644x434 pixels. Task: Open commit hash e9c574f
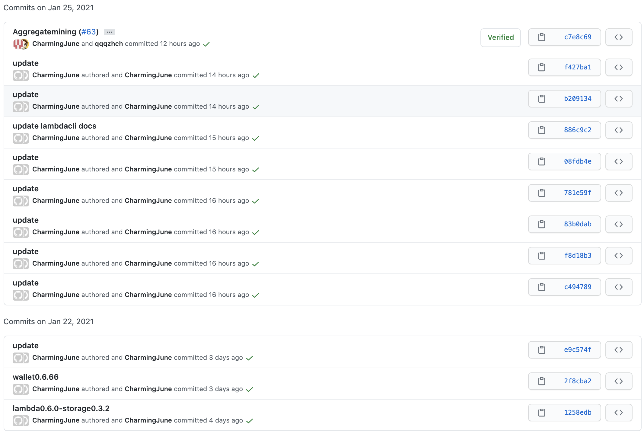578,350
